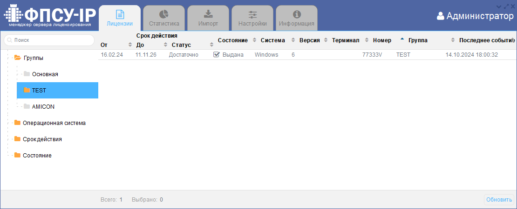Expand the Операционная система tree node
Viewport: 517px width, 209px height.
18,123
